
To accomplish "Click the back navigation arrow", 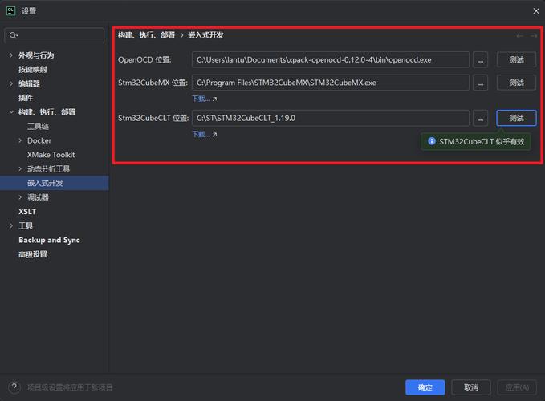I will pyautogui.click(x=520, y=36).
